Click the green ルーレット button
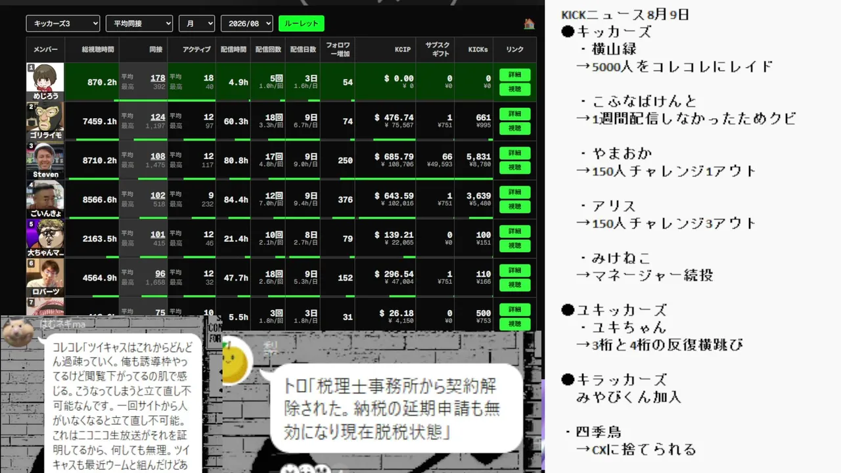The width and height of the screenshot is (841, 473). [x=302, y=24]
